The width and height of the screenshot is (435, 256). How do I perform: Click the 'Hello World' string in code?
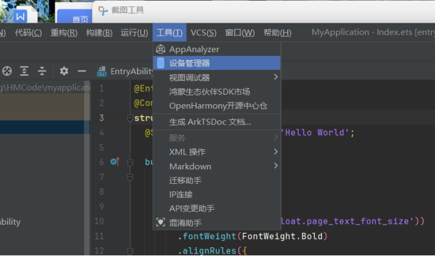tap(316, 132)
